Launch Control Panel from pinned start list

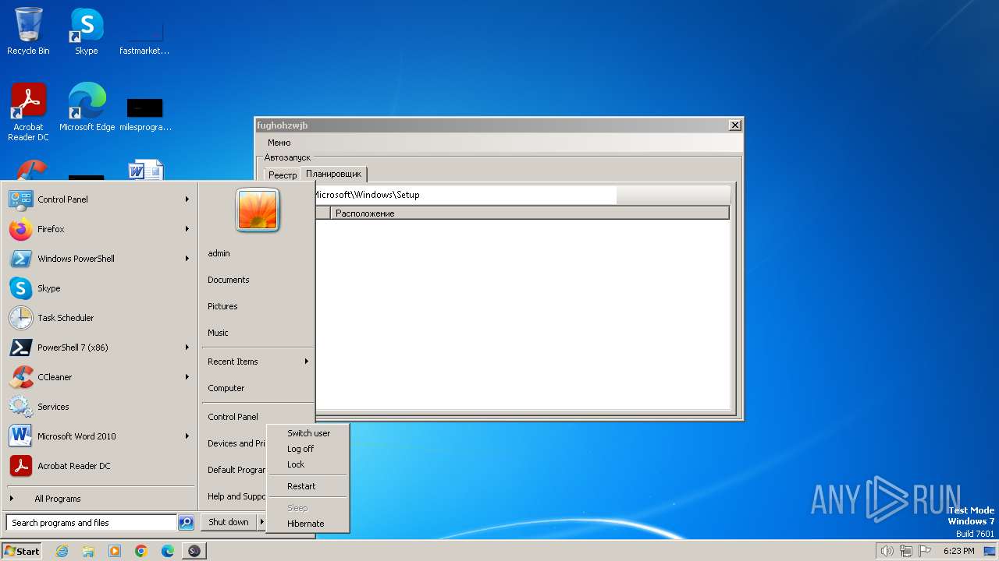tap(99, 199)
